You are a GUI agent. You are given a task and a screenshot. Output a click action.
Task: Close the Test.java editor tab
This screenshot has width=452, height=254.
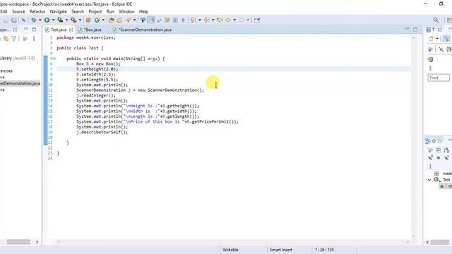pyautogui.click(x=71, y=30)
